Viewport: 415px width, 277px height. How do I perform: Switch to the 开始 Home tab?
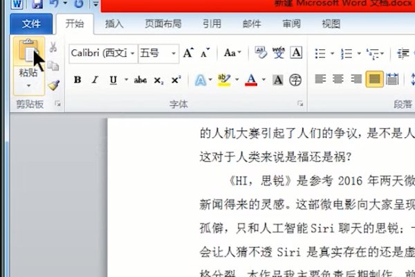[x=75, y=24]
